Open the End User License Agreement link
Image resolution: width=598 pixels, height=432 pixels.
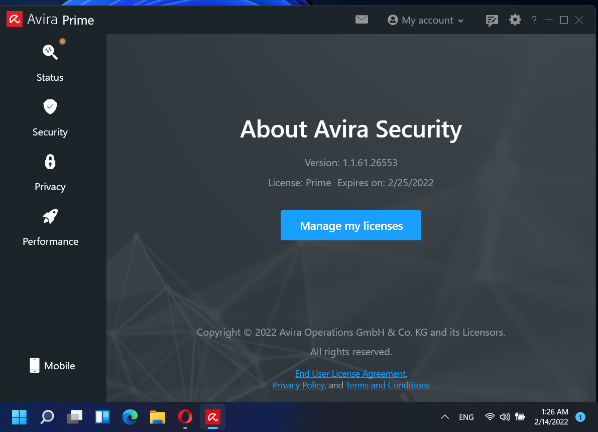pos(350,374)
